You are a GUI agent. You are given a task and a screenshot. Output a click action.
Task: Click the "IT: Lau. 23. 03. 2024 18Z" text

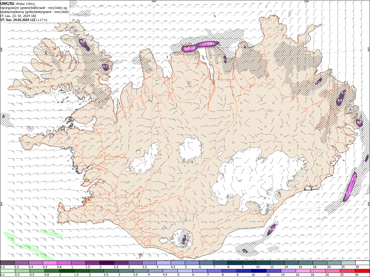point(18,16)
